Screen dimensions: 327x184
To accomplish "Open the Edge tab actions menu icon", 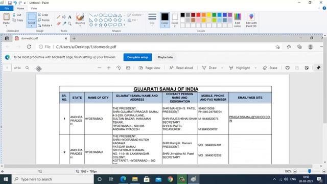I will click(7, 38).
